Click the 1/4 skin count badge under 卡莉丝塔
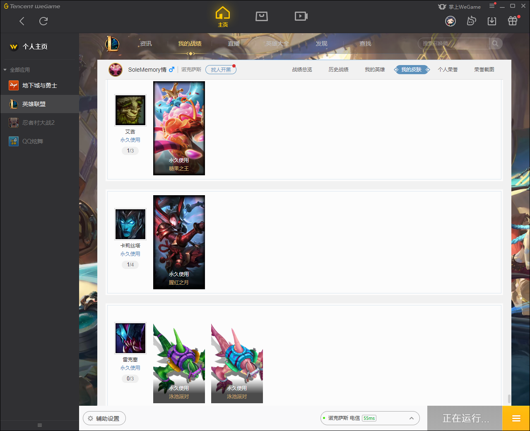Viewport: 530px width, 431px height. (x=130, y=265)
